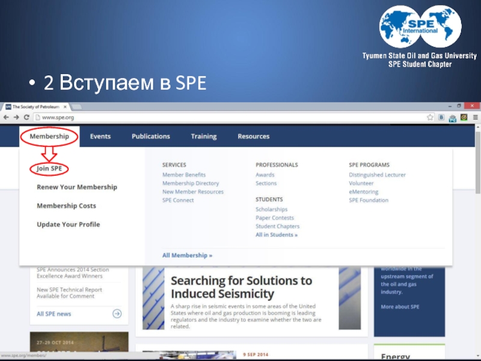Click More about SPE link
481x361 pixels.
[400, 307]
